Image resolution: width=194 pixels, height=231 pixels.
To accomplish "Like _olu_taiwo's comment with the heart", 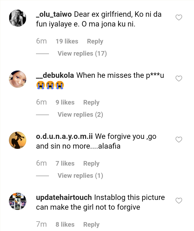I will click(179, 18).
